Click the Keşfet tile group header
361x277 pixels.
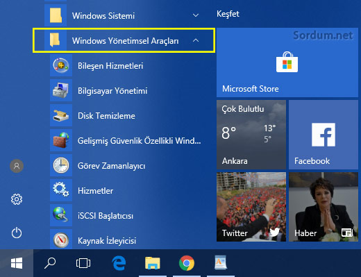click(x=228, y=14)
